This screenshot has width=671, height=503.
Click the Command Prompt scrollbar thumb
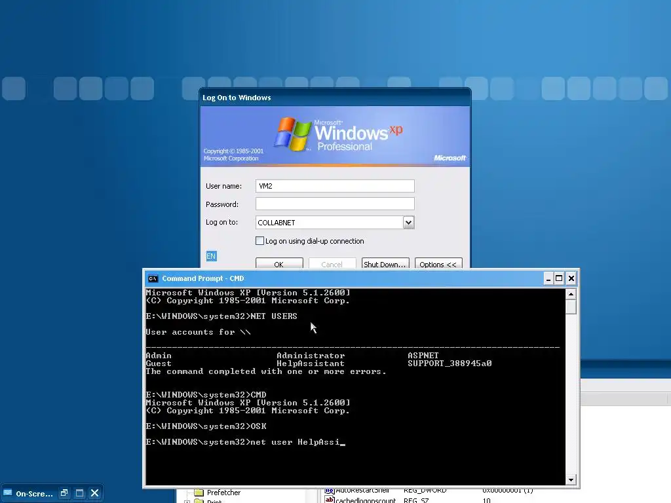coord(571,307)
